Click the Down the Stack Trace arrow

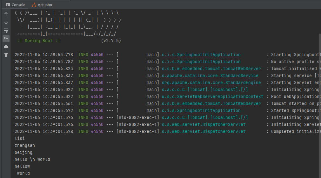(x=6, y=22)
